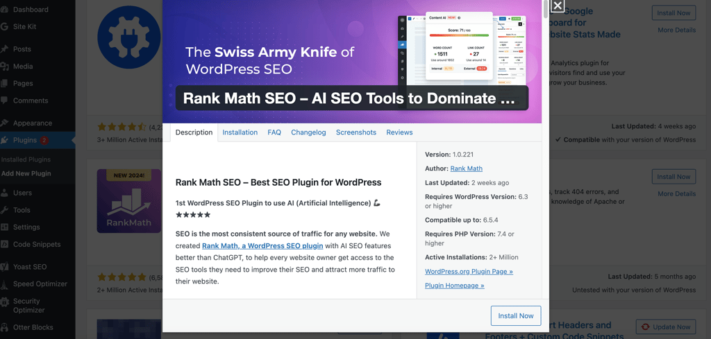The height and width of the screenshot is (339, 711).
Task: Click the Rank Math banner image
Action: click(x=352, y=62)
